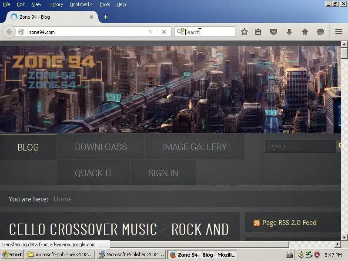The image size is (348, 261).
Task: Click the red security shield tray icon
Action: click(317, 255)
